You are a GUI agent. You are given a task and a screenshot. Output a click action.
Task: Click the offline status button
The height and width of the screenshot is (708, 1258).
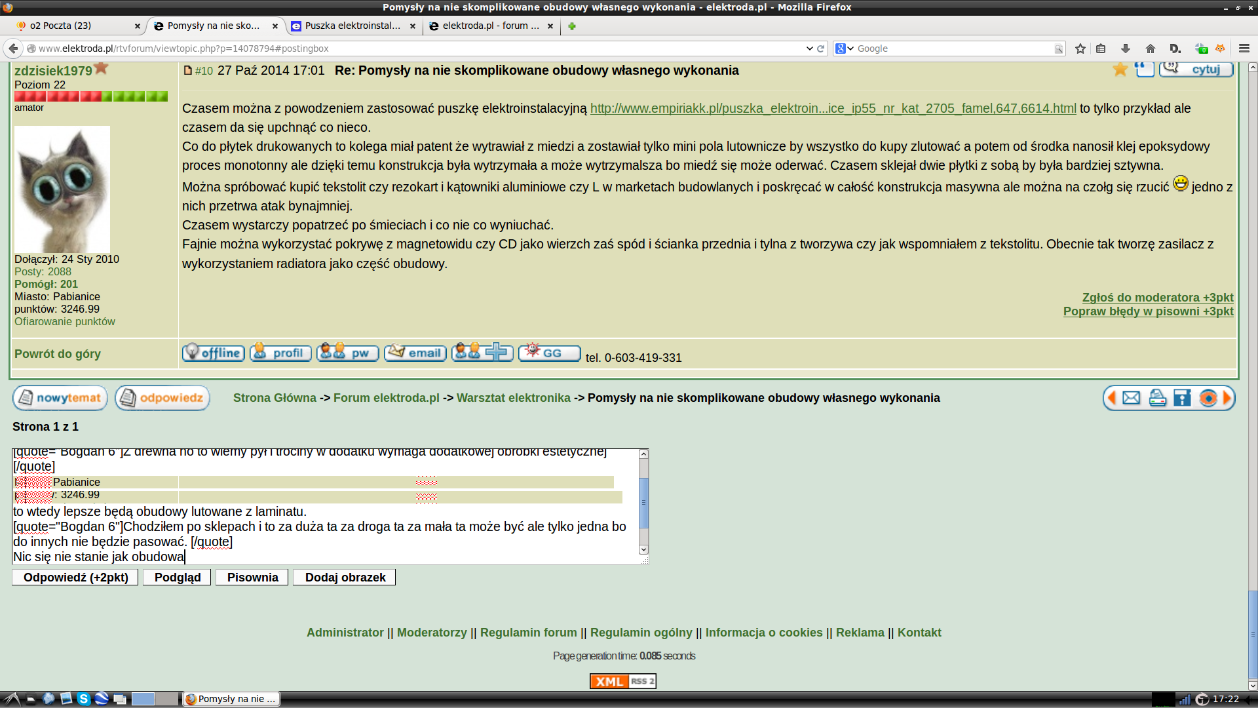[214, 353]
